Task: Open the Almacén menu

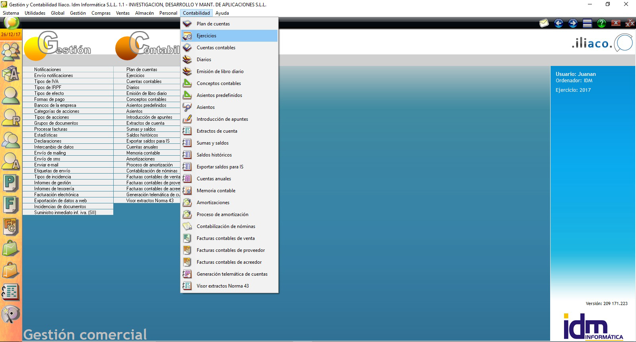Action: coord(144,13)
